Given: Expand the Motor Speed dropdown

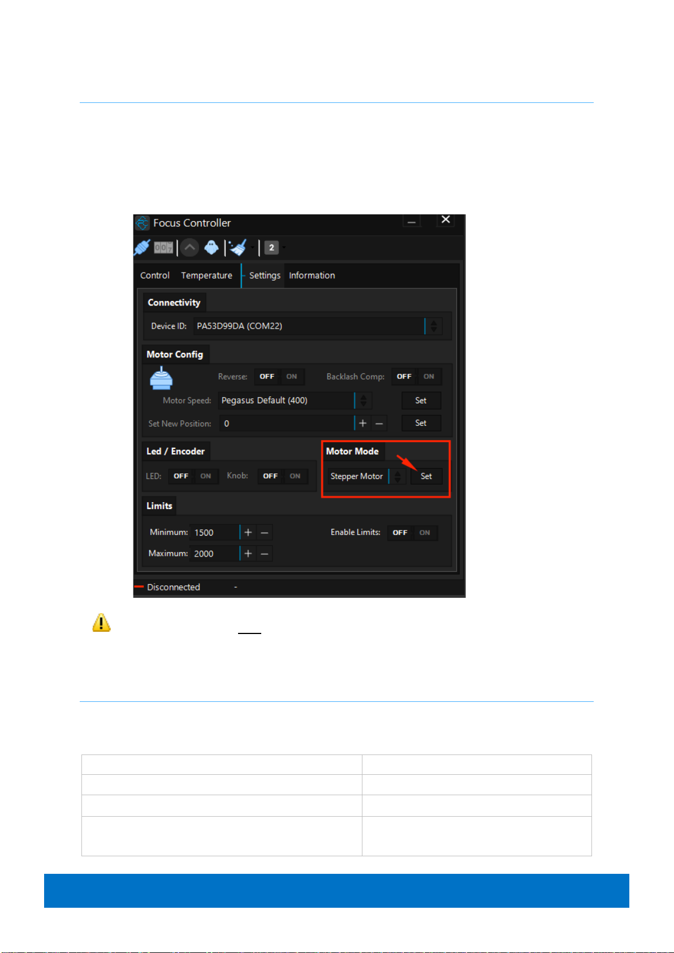Looking at the screenshot, I should pyautogui.click(x=364, y=400).
